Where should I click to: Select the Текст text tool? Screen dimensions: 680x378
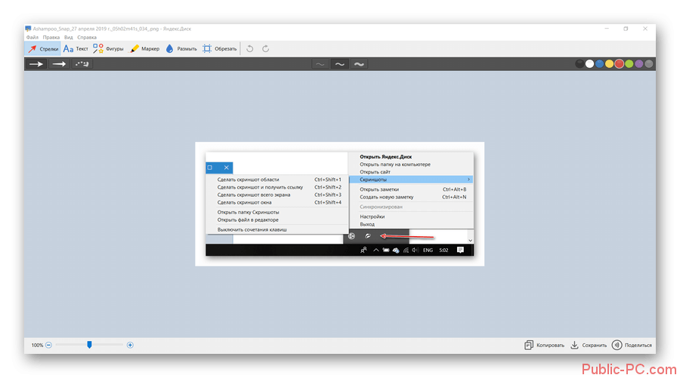coord(76,49)
